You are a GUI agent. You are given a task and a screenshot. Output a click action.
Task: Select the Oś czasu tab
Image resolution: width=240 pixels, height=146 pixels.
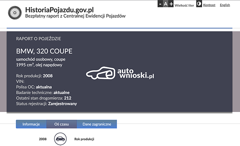click(x=61, y=124)
